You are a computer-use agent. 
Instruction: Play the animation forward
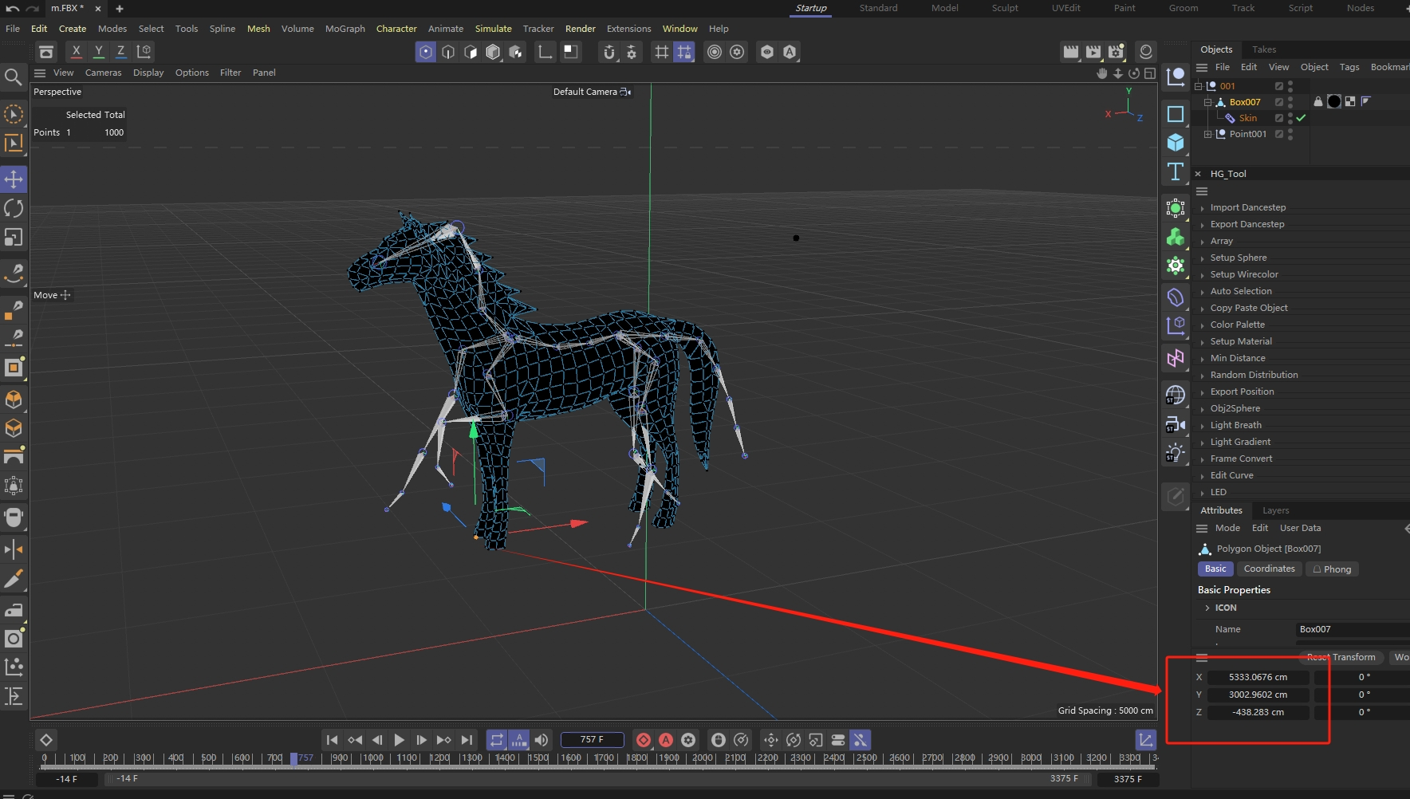(x=400, y=740)
